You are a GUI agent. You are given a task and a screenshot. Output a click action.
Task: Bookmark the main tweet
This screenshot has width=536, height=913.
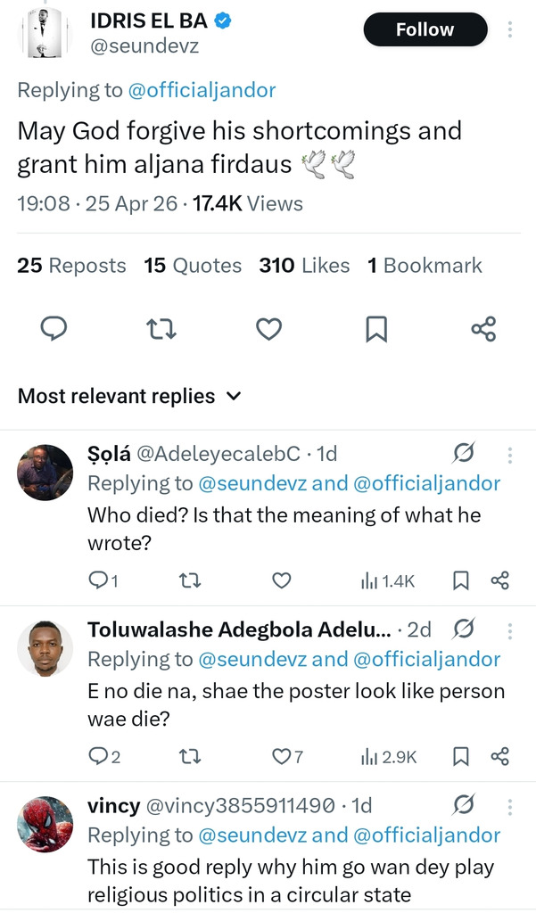376,330
